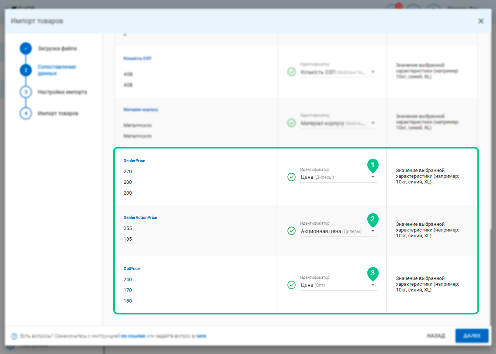Click the value 270 under DealerPrice

pyautogui.click(x=128, y=171)
